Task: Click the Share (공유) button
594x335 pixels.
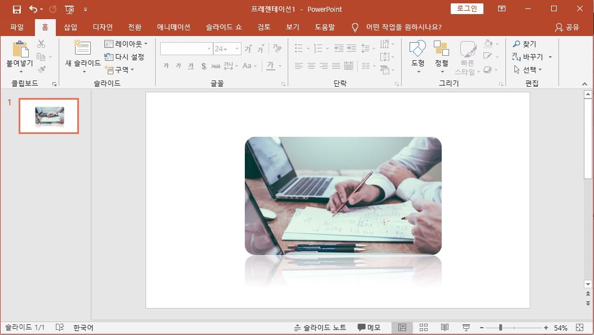Action: tap(567, 27)
